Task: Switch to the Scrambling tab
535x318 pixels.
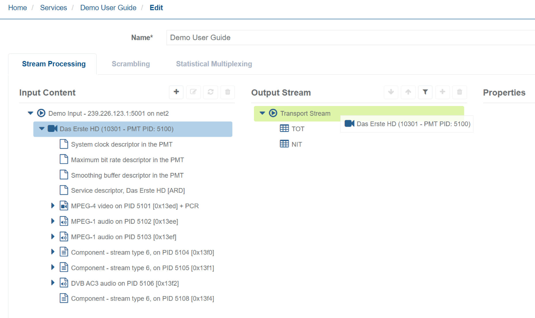Action: pos(131,64)
